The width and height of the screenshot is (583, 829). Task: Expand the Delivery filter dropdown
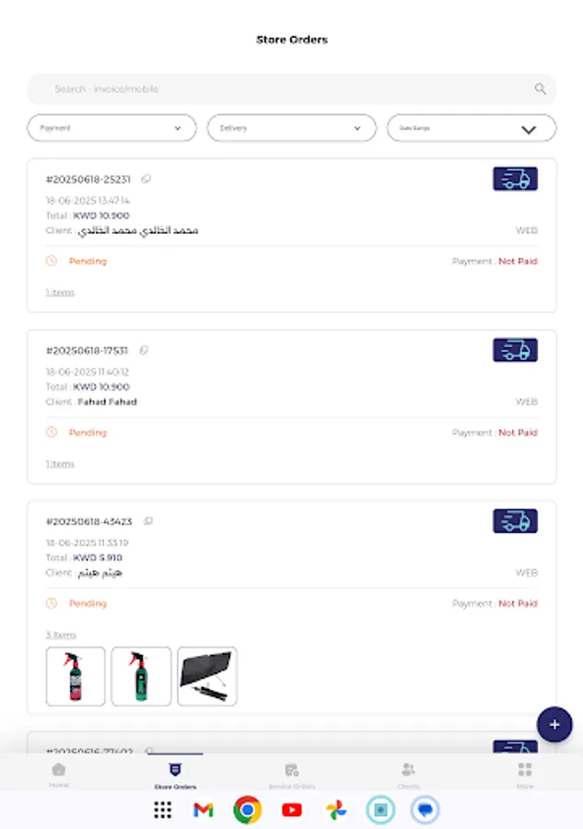click(291, 128)
